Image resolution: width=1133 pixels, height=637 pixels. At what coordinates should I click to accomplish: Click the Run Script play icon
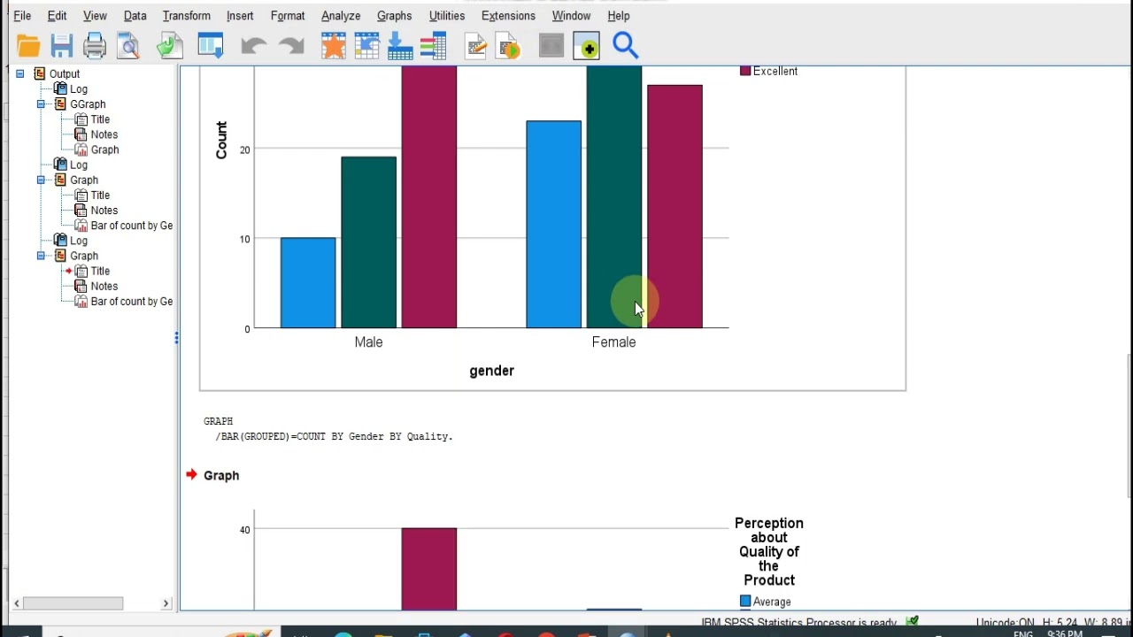509,46
